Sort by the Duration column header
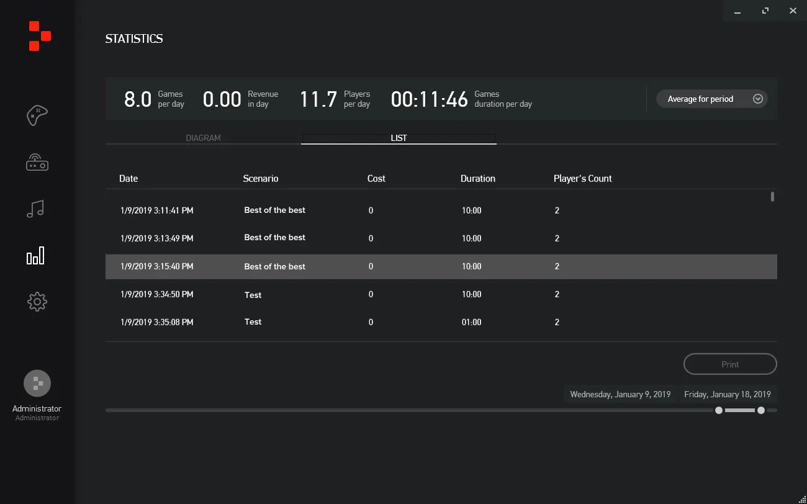 coord(478,178)
